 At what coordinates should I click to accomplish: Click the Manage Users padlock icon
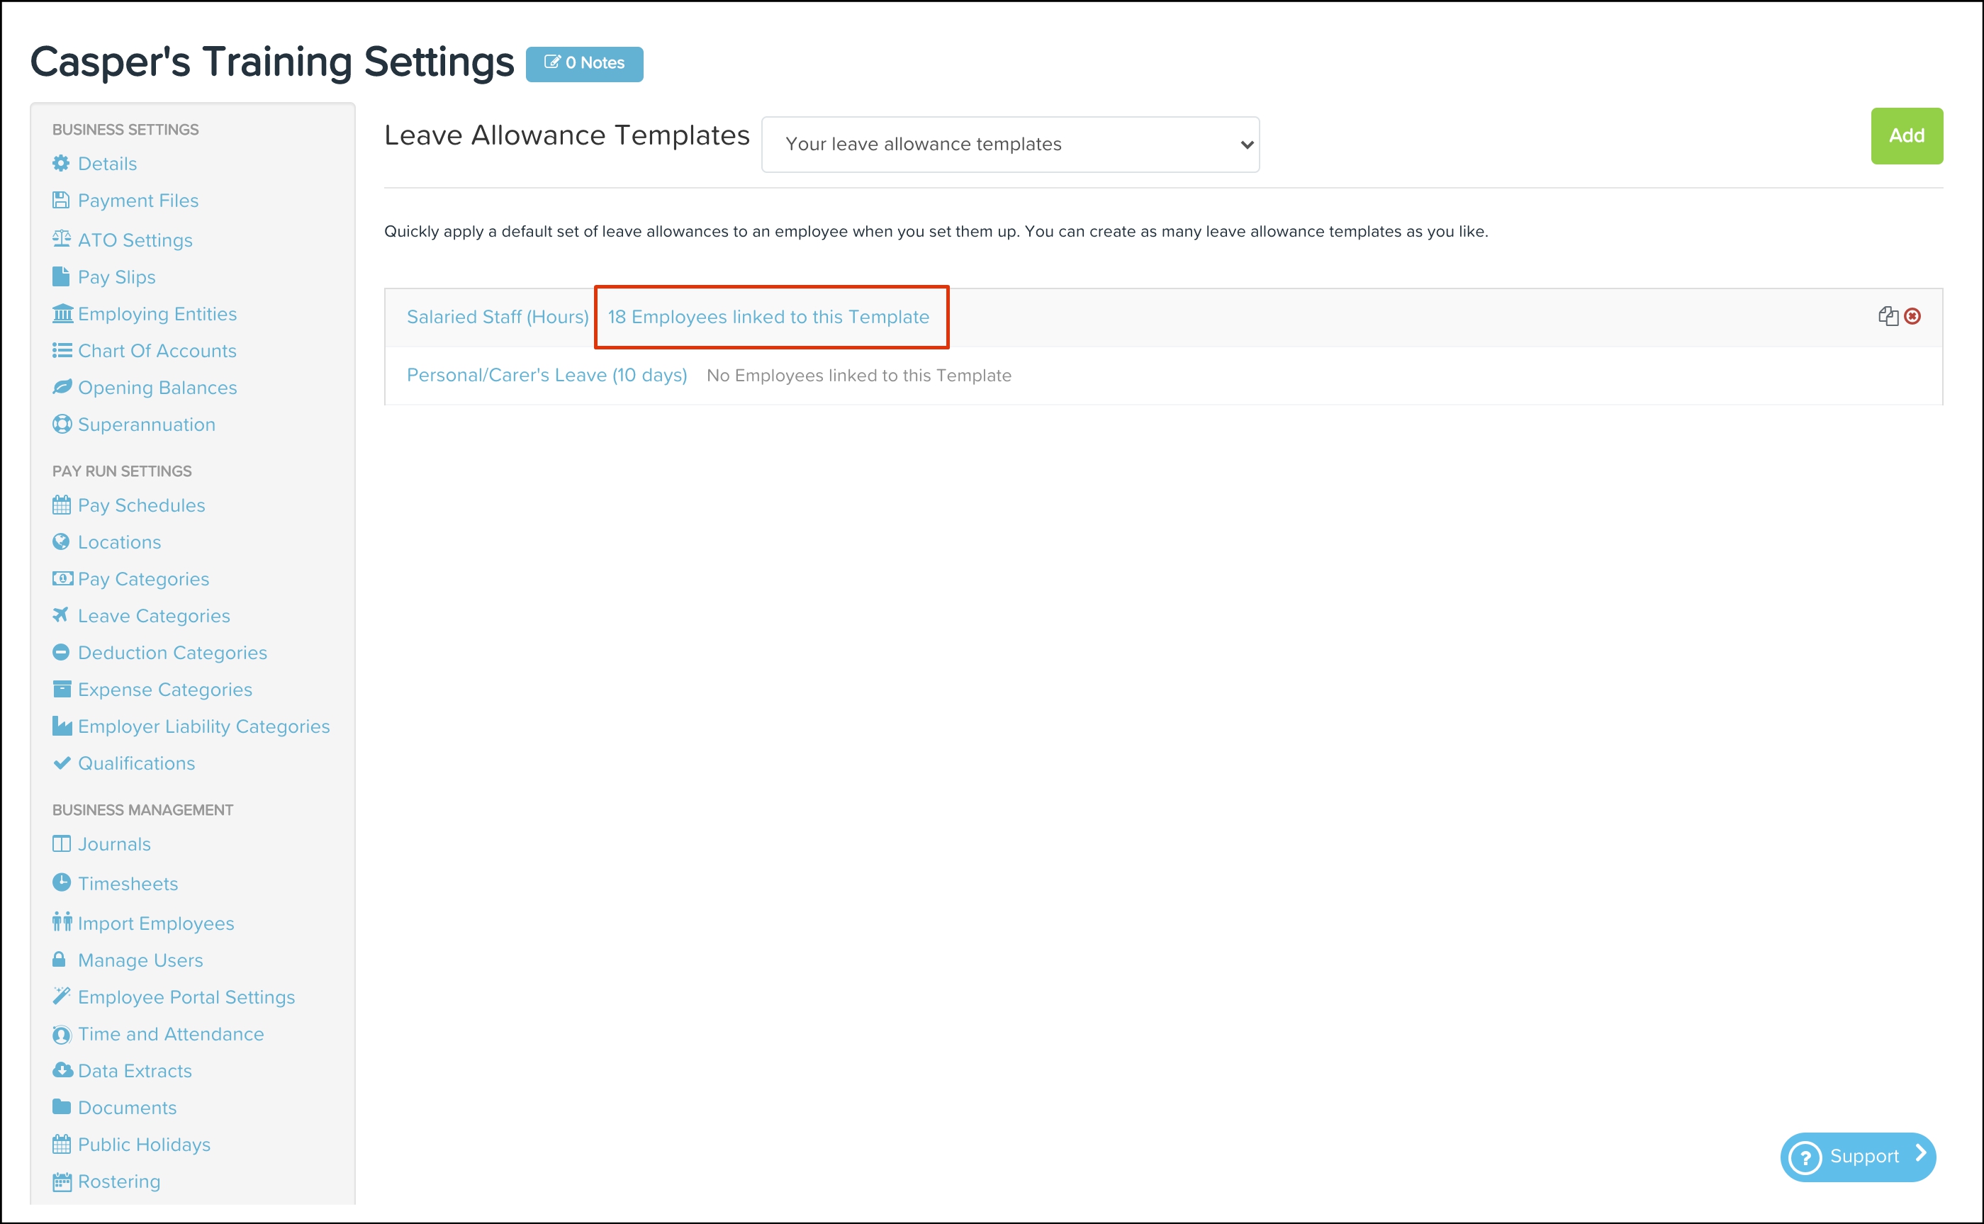[x=59, y=960]
